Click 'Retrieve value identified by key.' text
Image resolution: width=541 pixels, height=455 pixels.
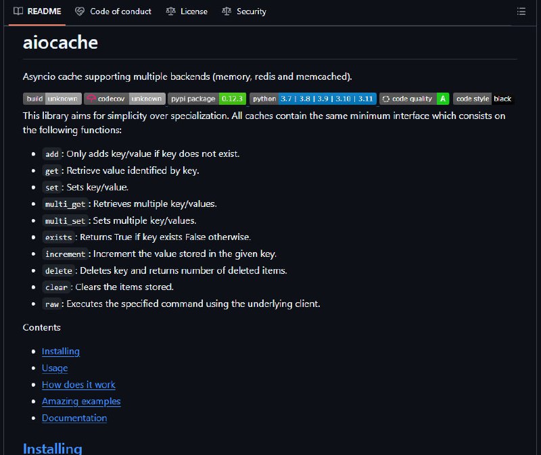pos(133,170)
